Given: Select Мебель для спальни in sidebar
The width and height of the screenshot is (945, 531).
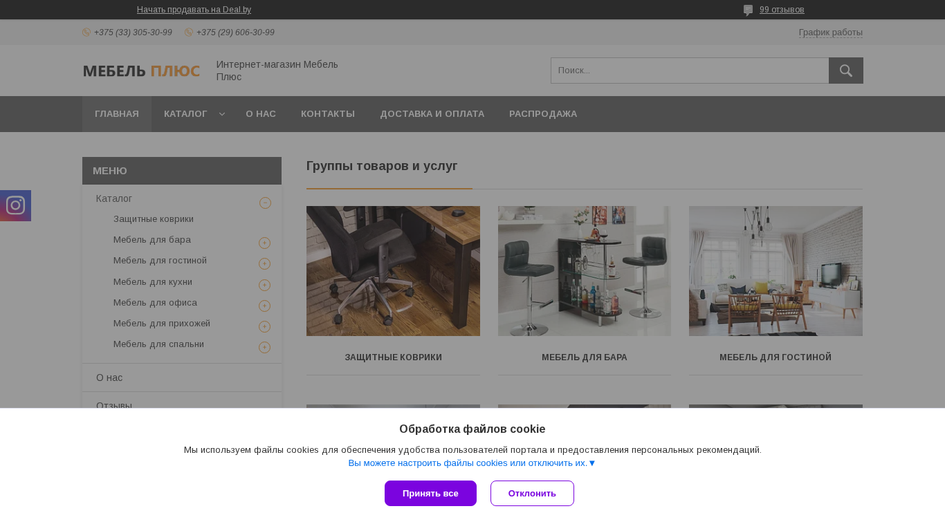Looking at the screenshot, I should (158, 344).
